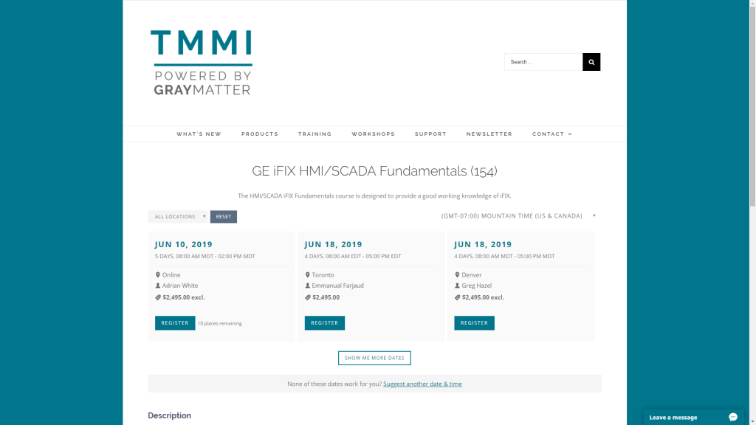Click the location pin icon beside Toronto

307,274
